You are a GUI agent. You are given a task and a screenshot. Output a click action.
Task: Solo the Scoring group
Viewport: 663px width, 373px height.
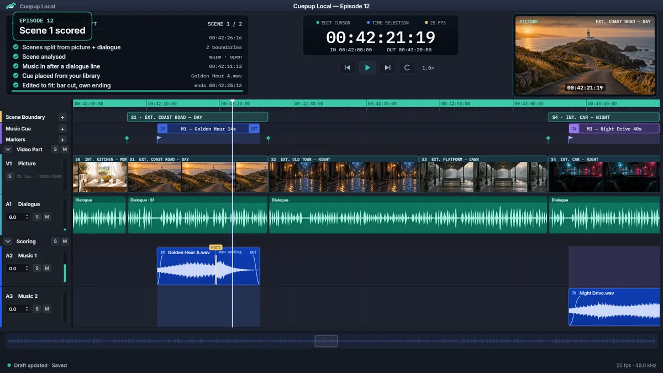(x=55, y=241)
